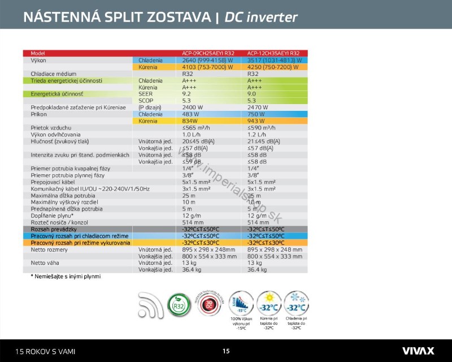Click the 'Netto rozmery' row label
Image resolution: width=452 pixels, height=362 pixels.
(x=49, y=249)
